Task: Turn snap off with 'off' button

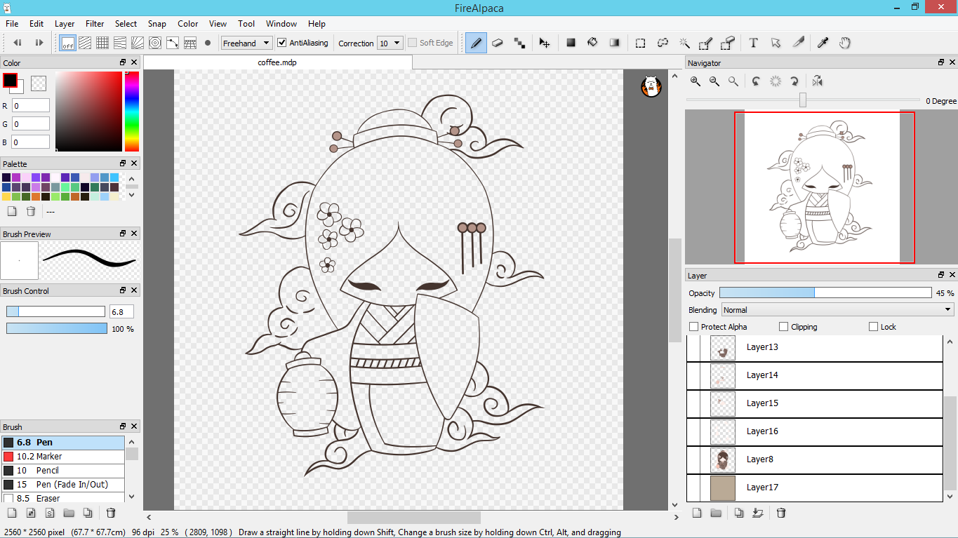Action: [68, 43]
